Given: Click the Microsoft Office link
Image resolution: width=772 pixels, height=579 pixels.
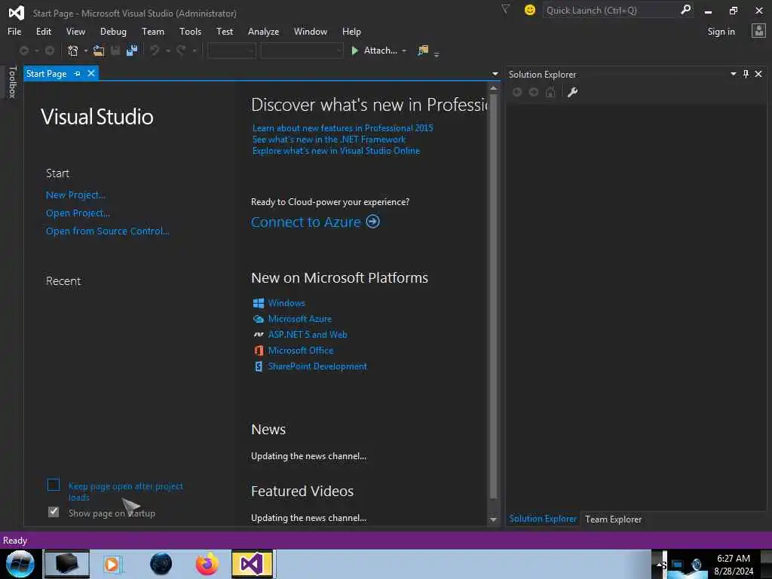Looking at the screenshot, I should point(301,351).
